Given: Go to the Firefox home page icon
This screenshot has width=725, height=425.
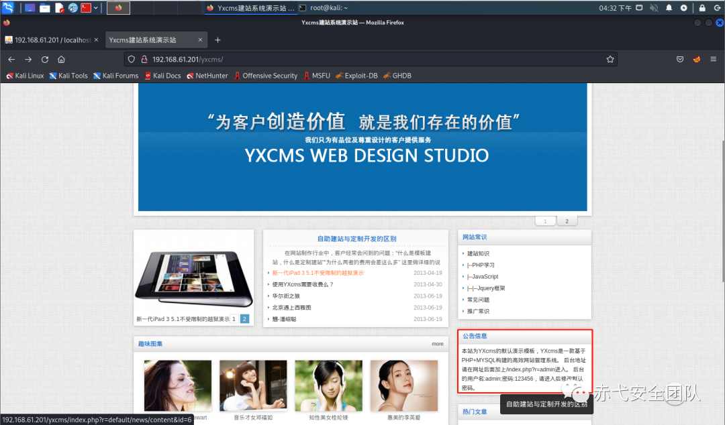Looking at the screenshot, I should tap(61, 59).
